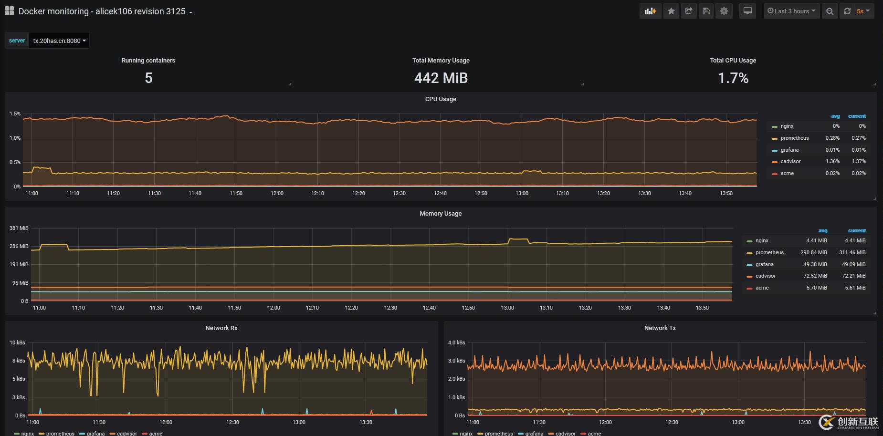Open the share dashboard icon
This screenshot has width=883, height=436.
pyautogui.click(x=689, y=11)
